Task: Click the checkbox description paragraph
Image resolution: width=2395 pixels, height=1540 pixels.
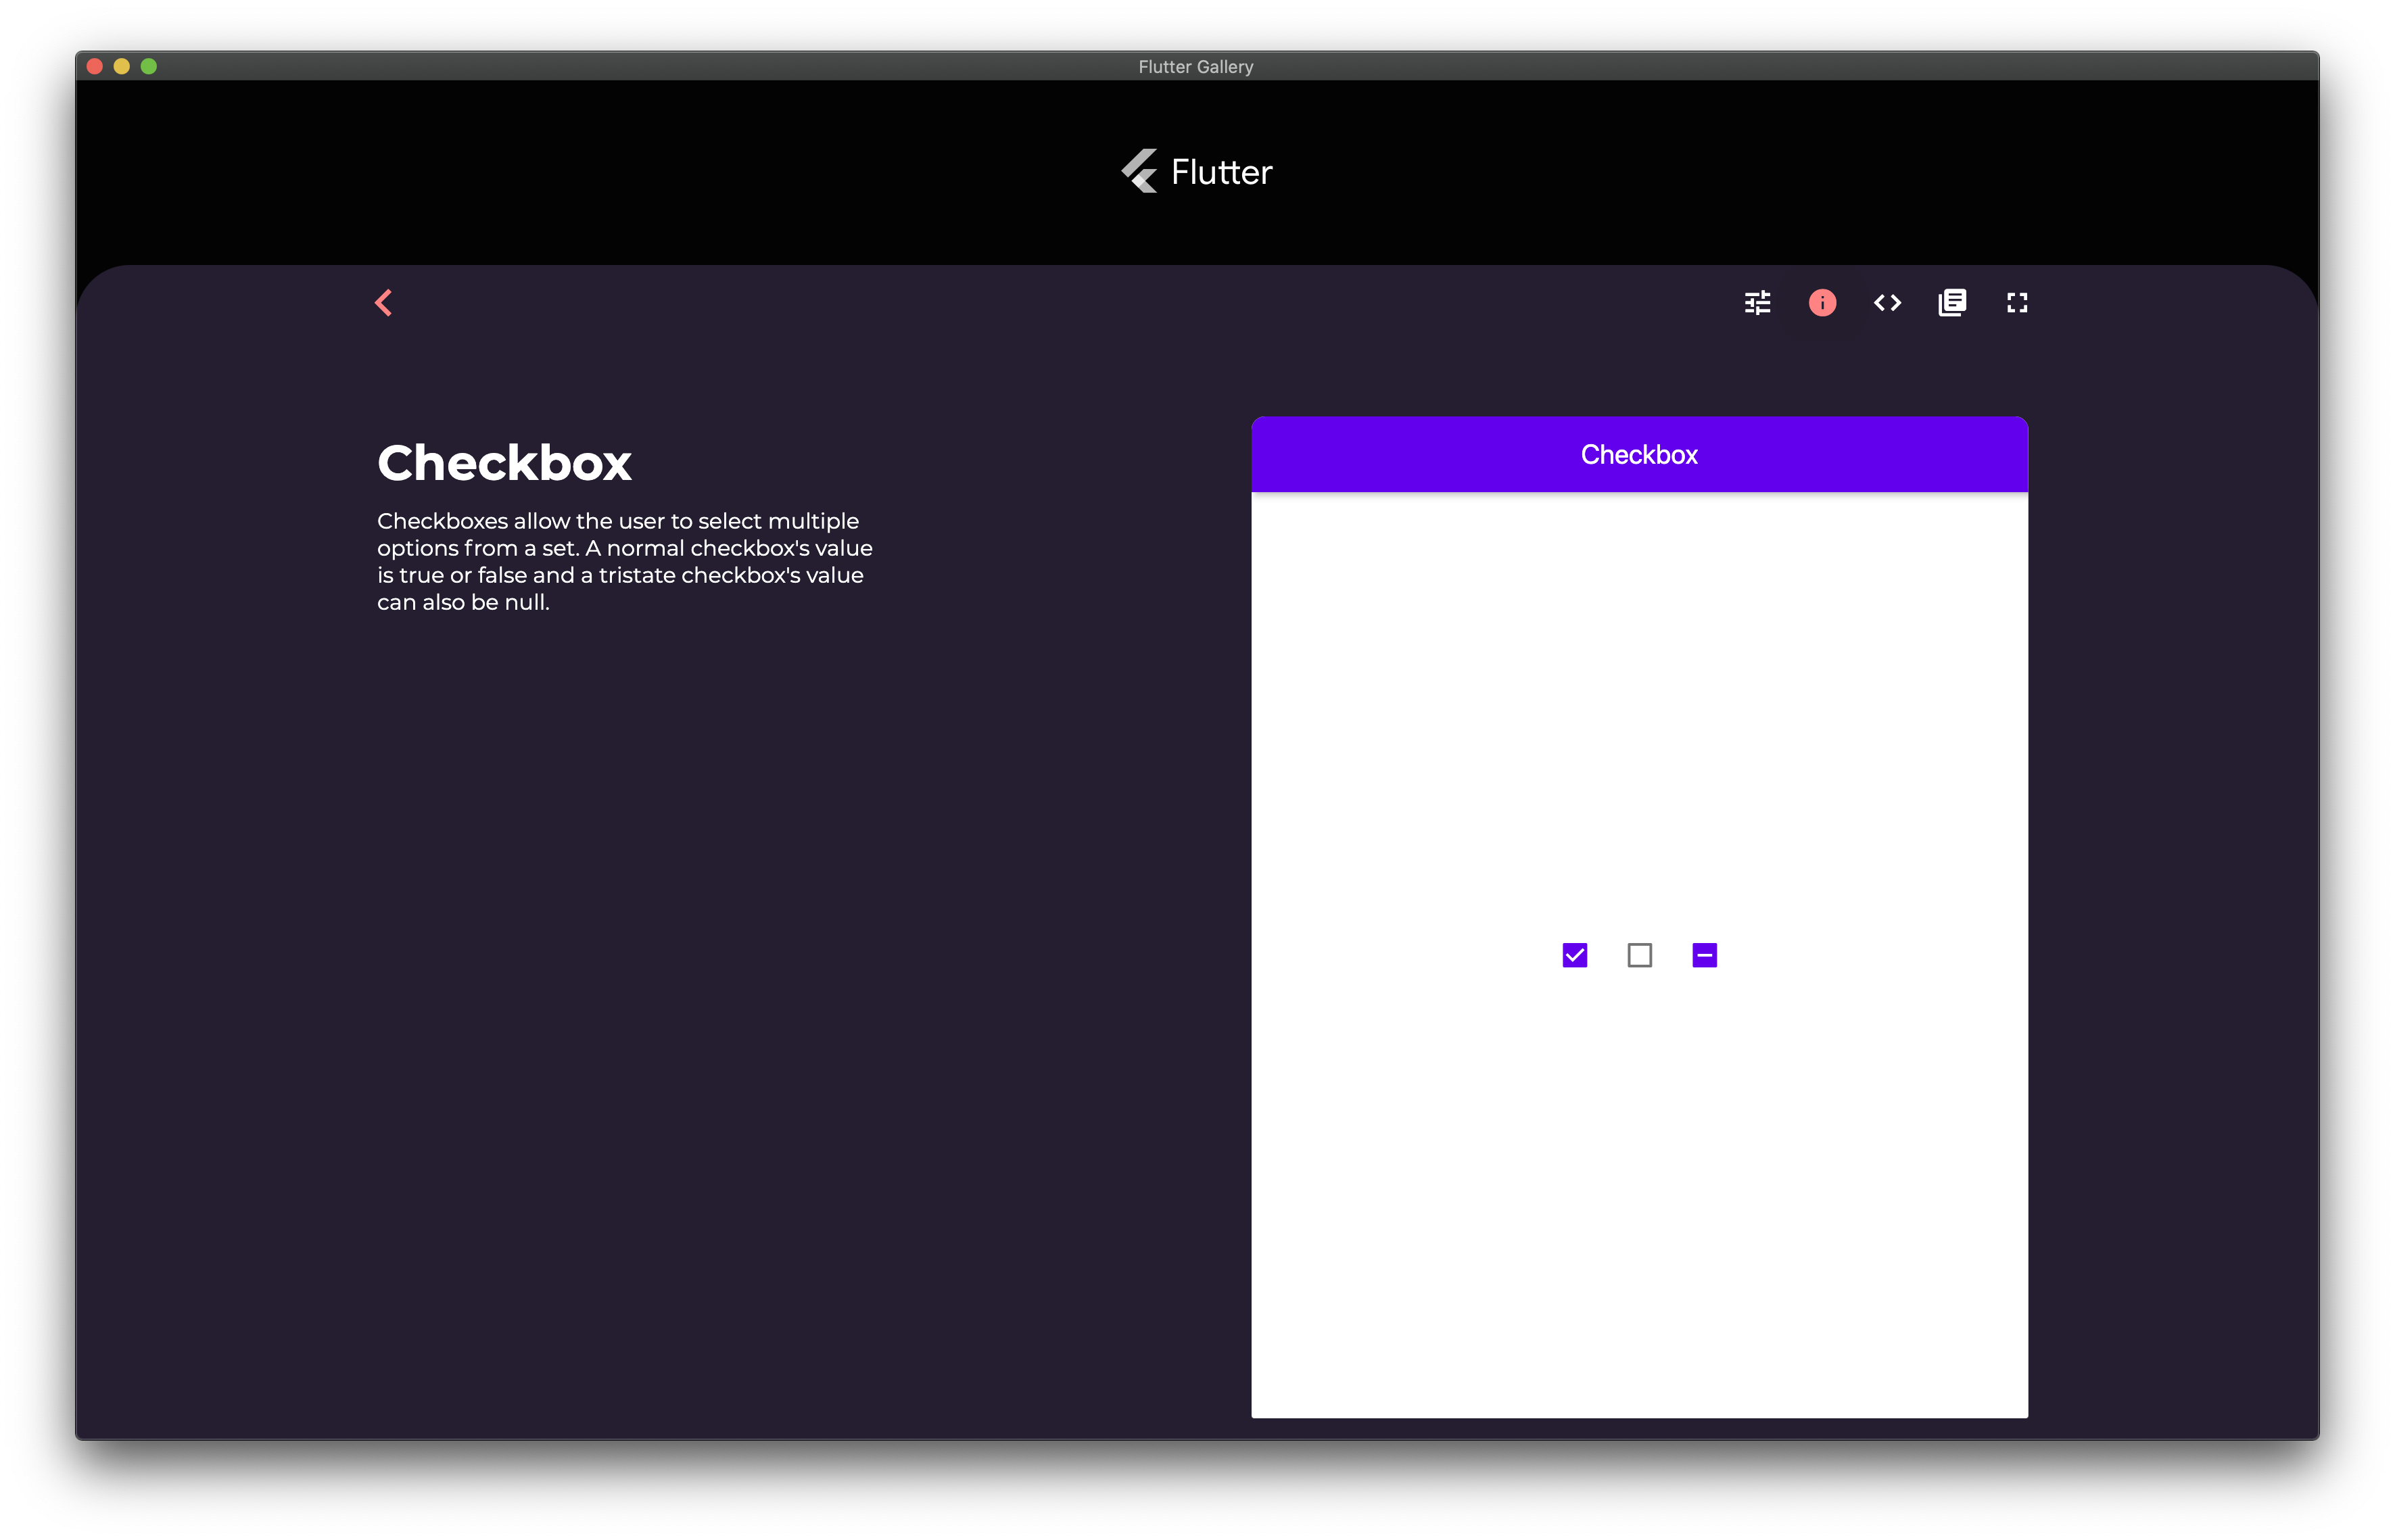Action: click(x=624, y=561)
